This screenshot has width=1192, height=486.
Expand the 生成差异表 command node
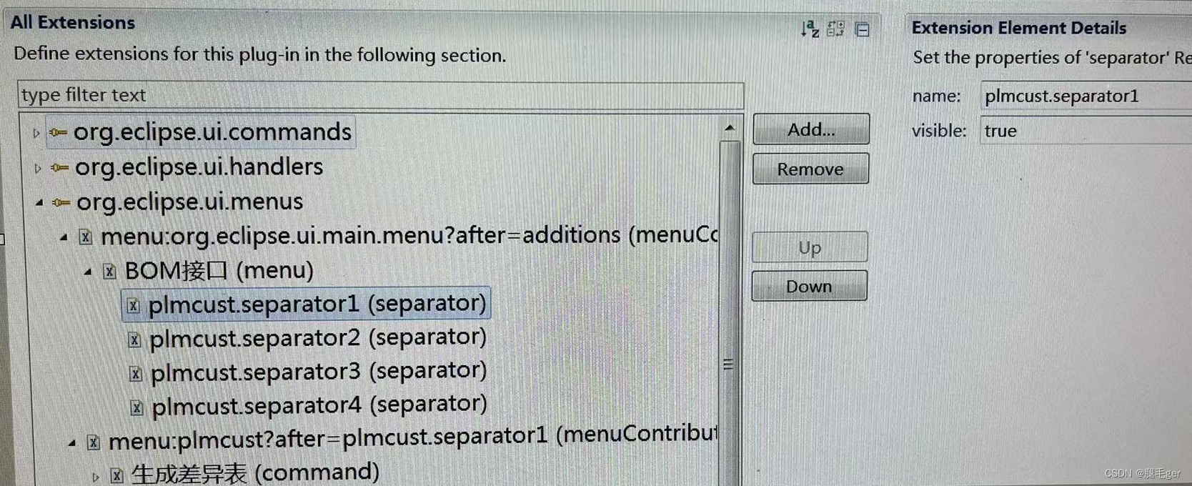point(96,476)
